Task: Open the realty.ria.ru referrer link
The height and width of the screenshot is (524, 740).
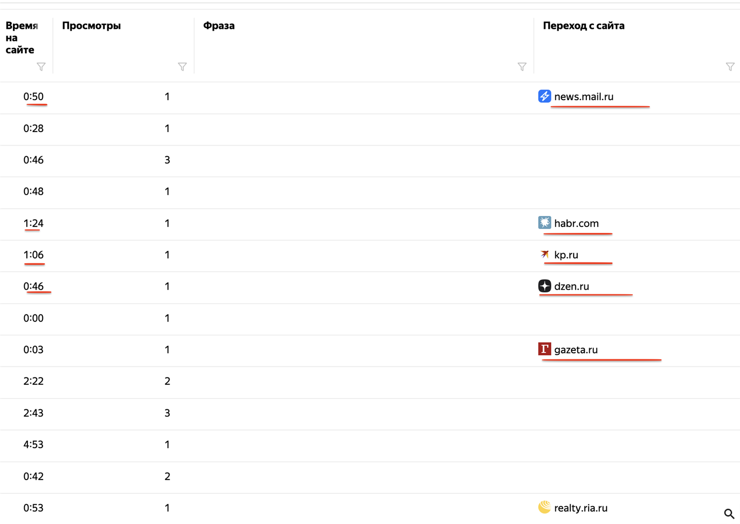Action: pyautogui.click(x=581, y=508)
